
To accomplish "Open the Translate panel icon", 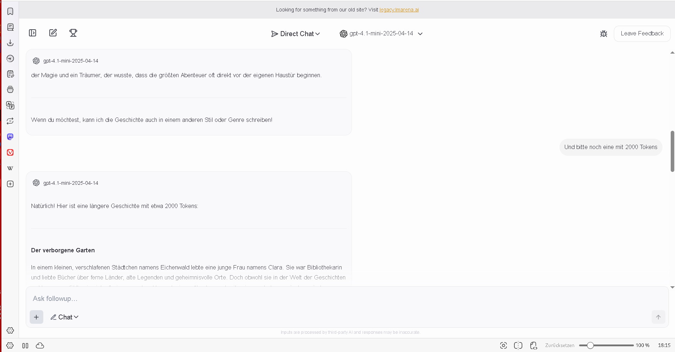I will [10, 105].
